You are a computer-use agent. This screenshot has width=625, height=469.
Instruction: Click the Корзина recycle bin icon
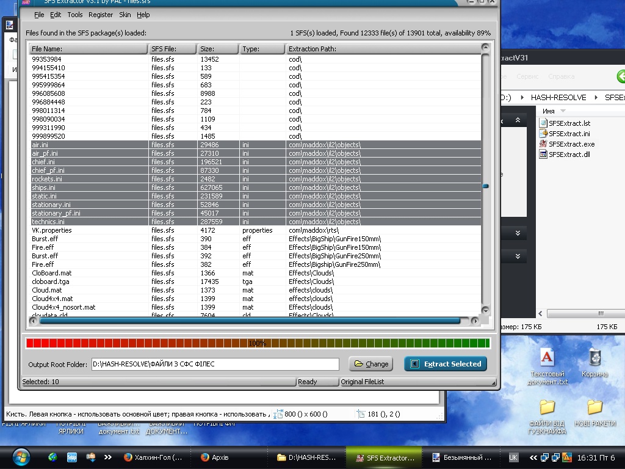pyautogui.click(x=594, y=362)
